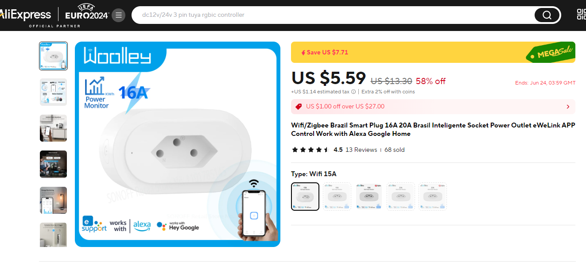Select the fourth 20A type variant
This screenshot has height=274, width=586.
tap(401, 197)
